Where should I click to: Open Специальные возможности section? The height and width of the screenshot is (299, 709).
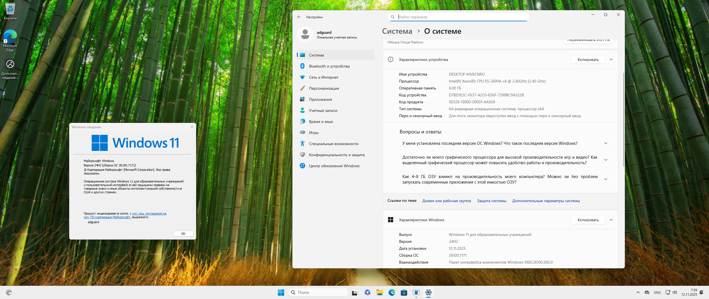[x=333, y=144]
